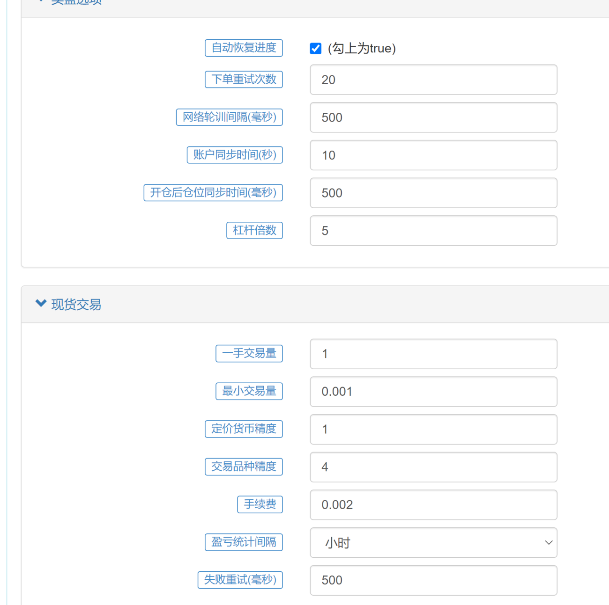Image resolution: width=609 pixels, height=605 pixels.
Task: Click the 自动恢复进度 label tag
Action: point(244,48)
